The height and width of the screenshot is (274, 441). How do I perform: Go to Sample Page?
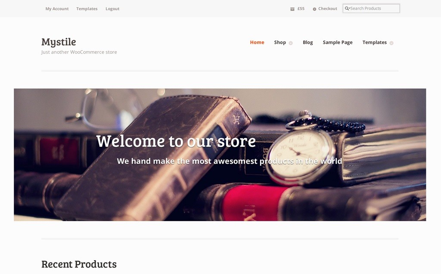[x=338, y=43]
